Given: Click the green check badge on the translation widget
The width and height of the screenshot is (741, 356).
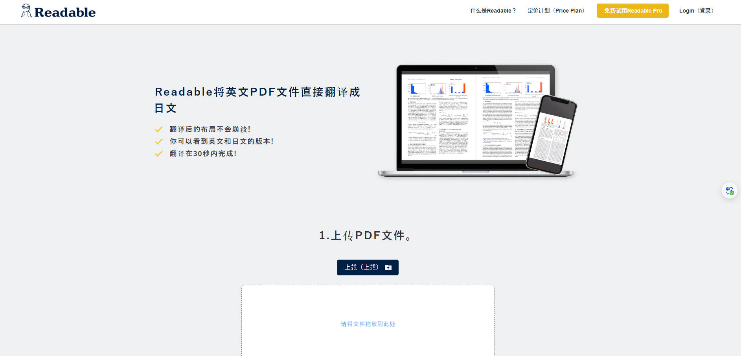Looking at the screenshot, I should (732, 194).
